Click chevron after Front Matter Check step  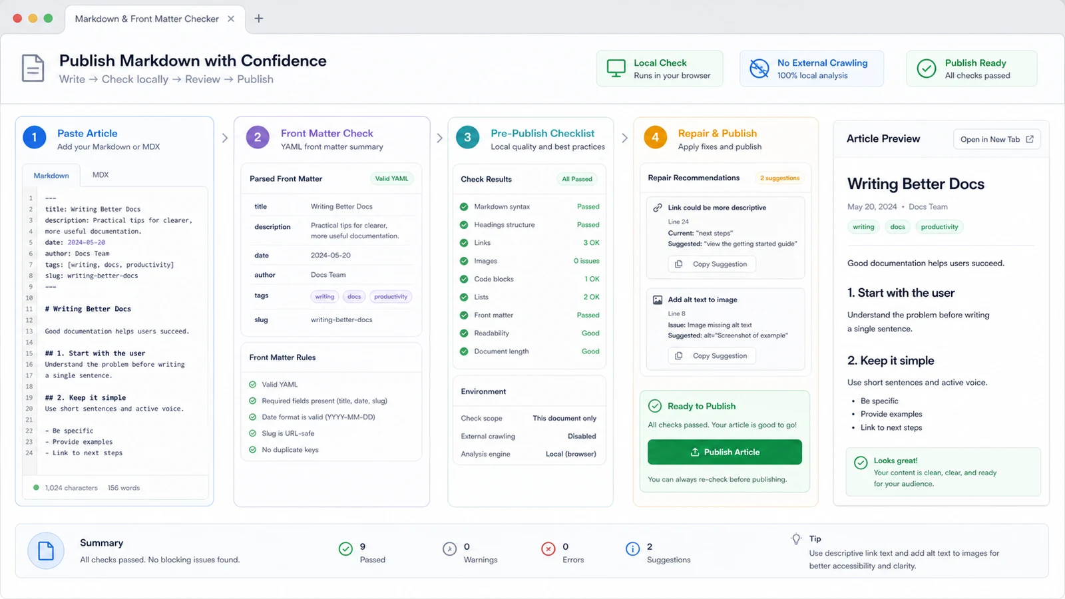coord(440,138)
